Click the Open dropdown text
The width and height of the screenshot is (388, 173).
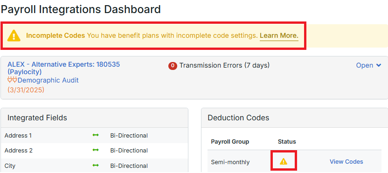point(365,65)
